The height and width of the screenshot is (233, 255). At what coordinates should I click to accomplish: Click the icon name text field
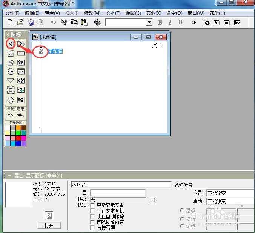click(121, 184)
